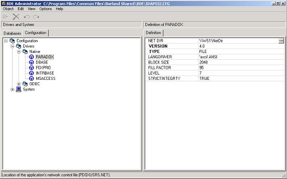Click the MSACCESS driver icon
287x179 pixels.
coord(31,78)
